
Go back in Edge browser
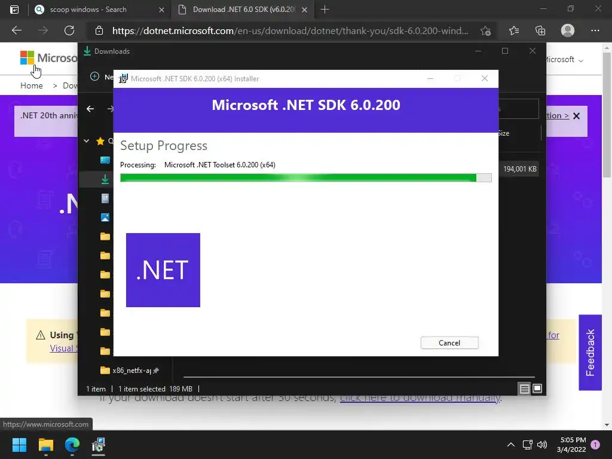point(17,30)
